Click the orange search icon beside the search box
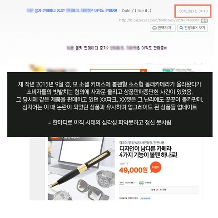This screenshot has height=218, width=218. (x=144, y=71)
